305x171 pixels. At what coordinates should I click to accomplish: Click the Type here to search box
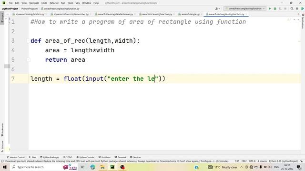[x=44, y=167]
